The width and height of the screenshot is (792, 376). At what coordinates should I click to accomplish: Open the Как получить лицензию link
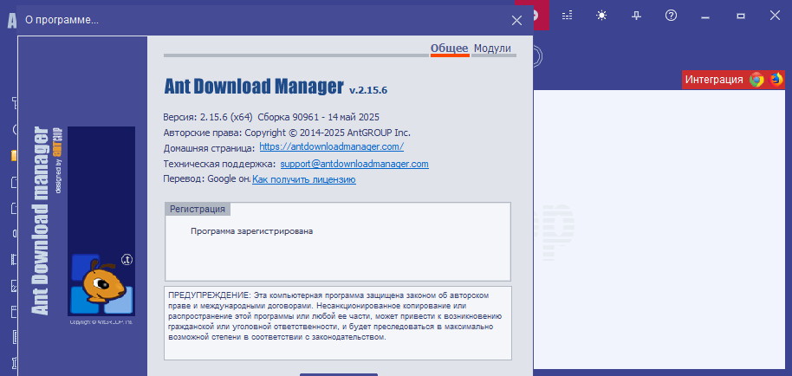(304, 179)
